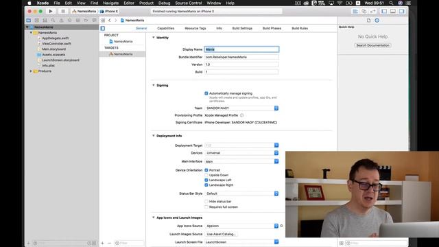Click Use Asset Catalog button

221,234
